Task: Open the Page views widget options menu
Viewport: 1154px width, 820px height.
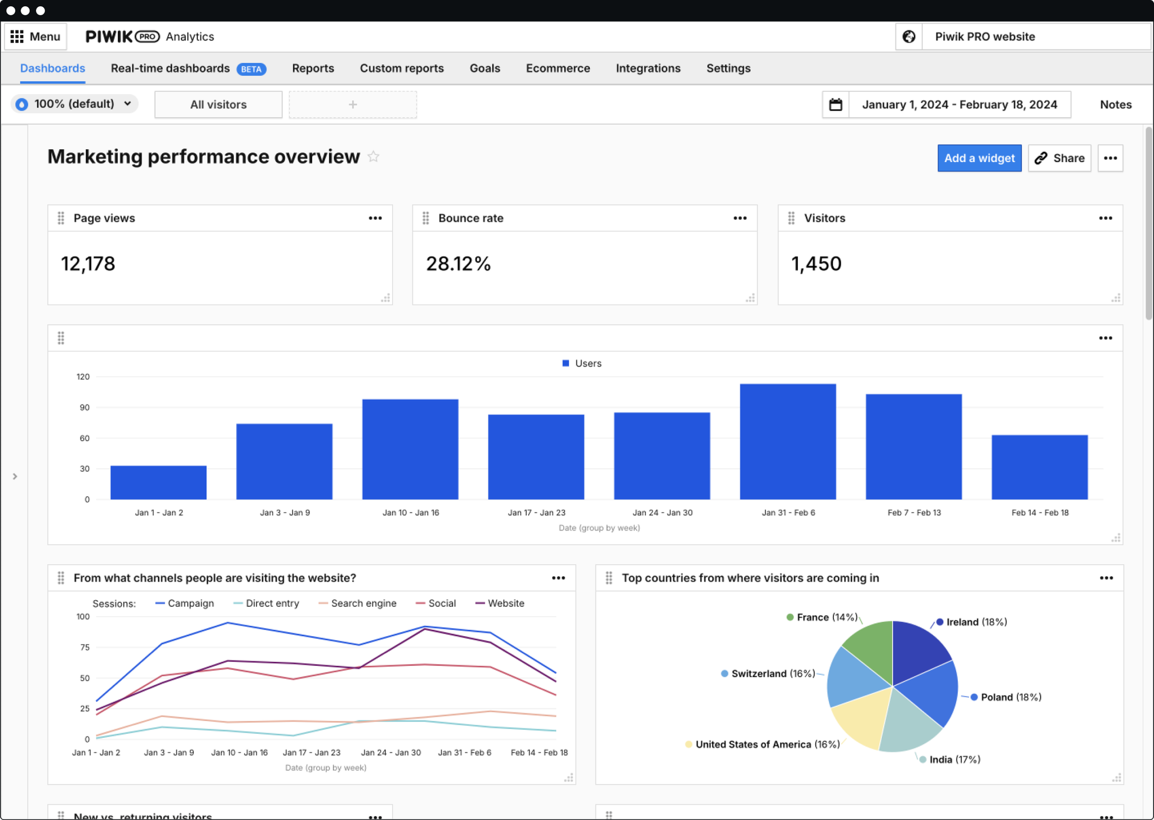Action: 375,218
